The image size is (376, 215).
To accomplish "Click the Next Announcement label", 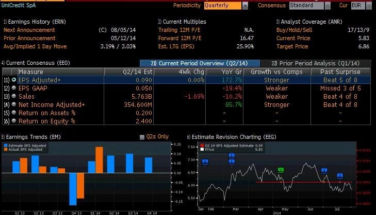I will 29,30.
